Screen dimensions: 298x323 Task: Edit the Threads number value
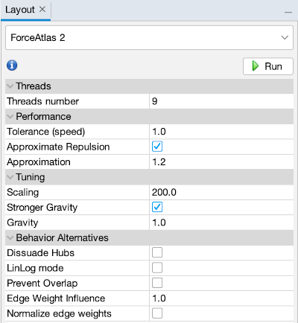pos(221,101)
